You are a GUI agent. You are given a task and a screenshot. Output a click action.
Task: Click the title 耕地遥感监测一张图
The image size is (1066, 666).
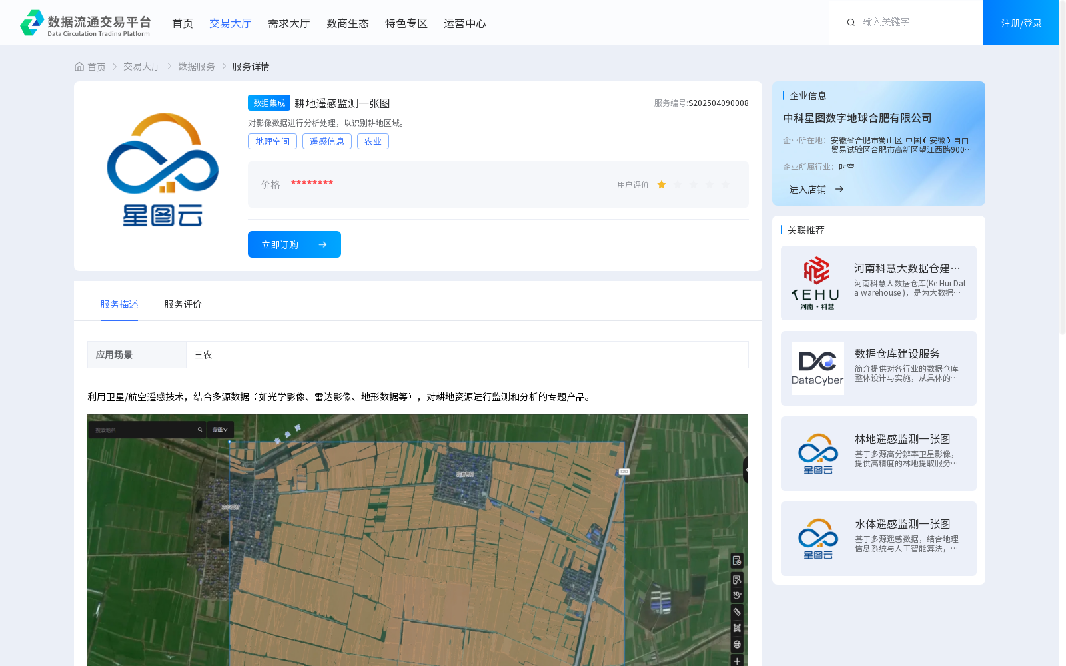[x=342, y=103]
